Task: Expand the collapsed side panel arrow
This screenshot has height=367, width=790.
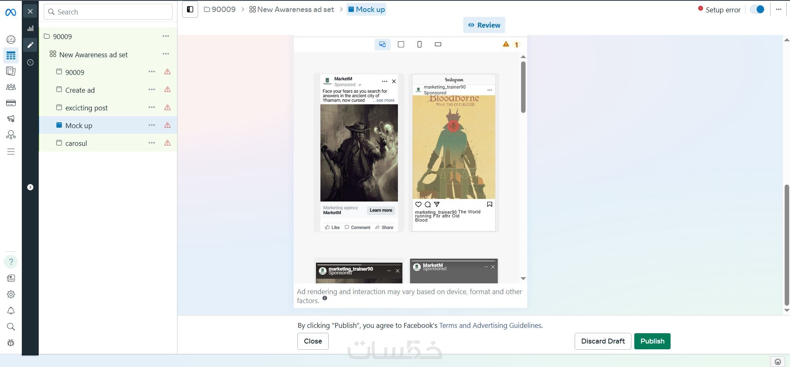Action: pyautogui.click(x=30, y=187)
